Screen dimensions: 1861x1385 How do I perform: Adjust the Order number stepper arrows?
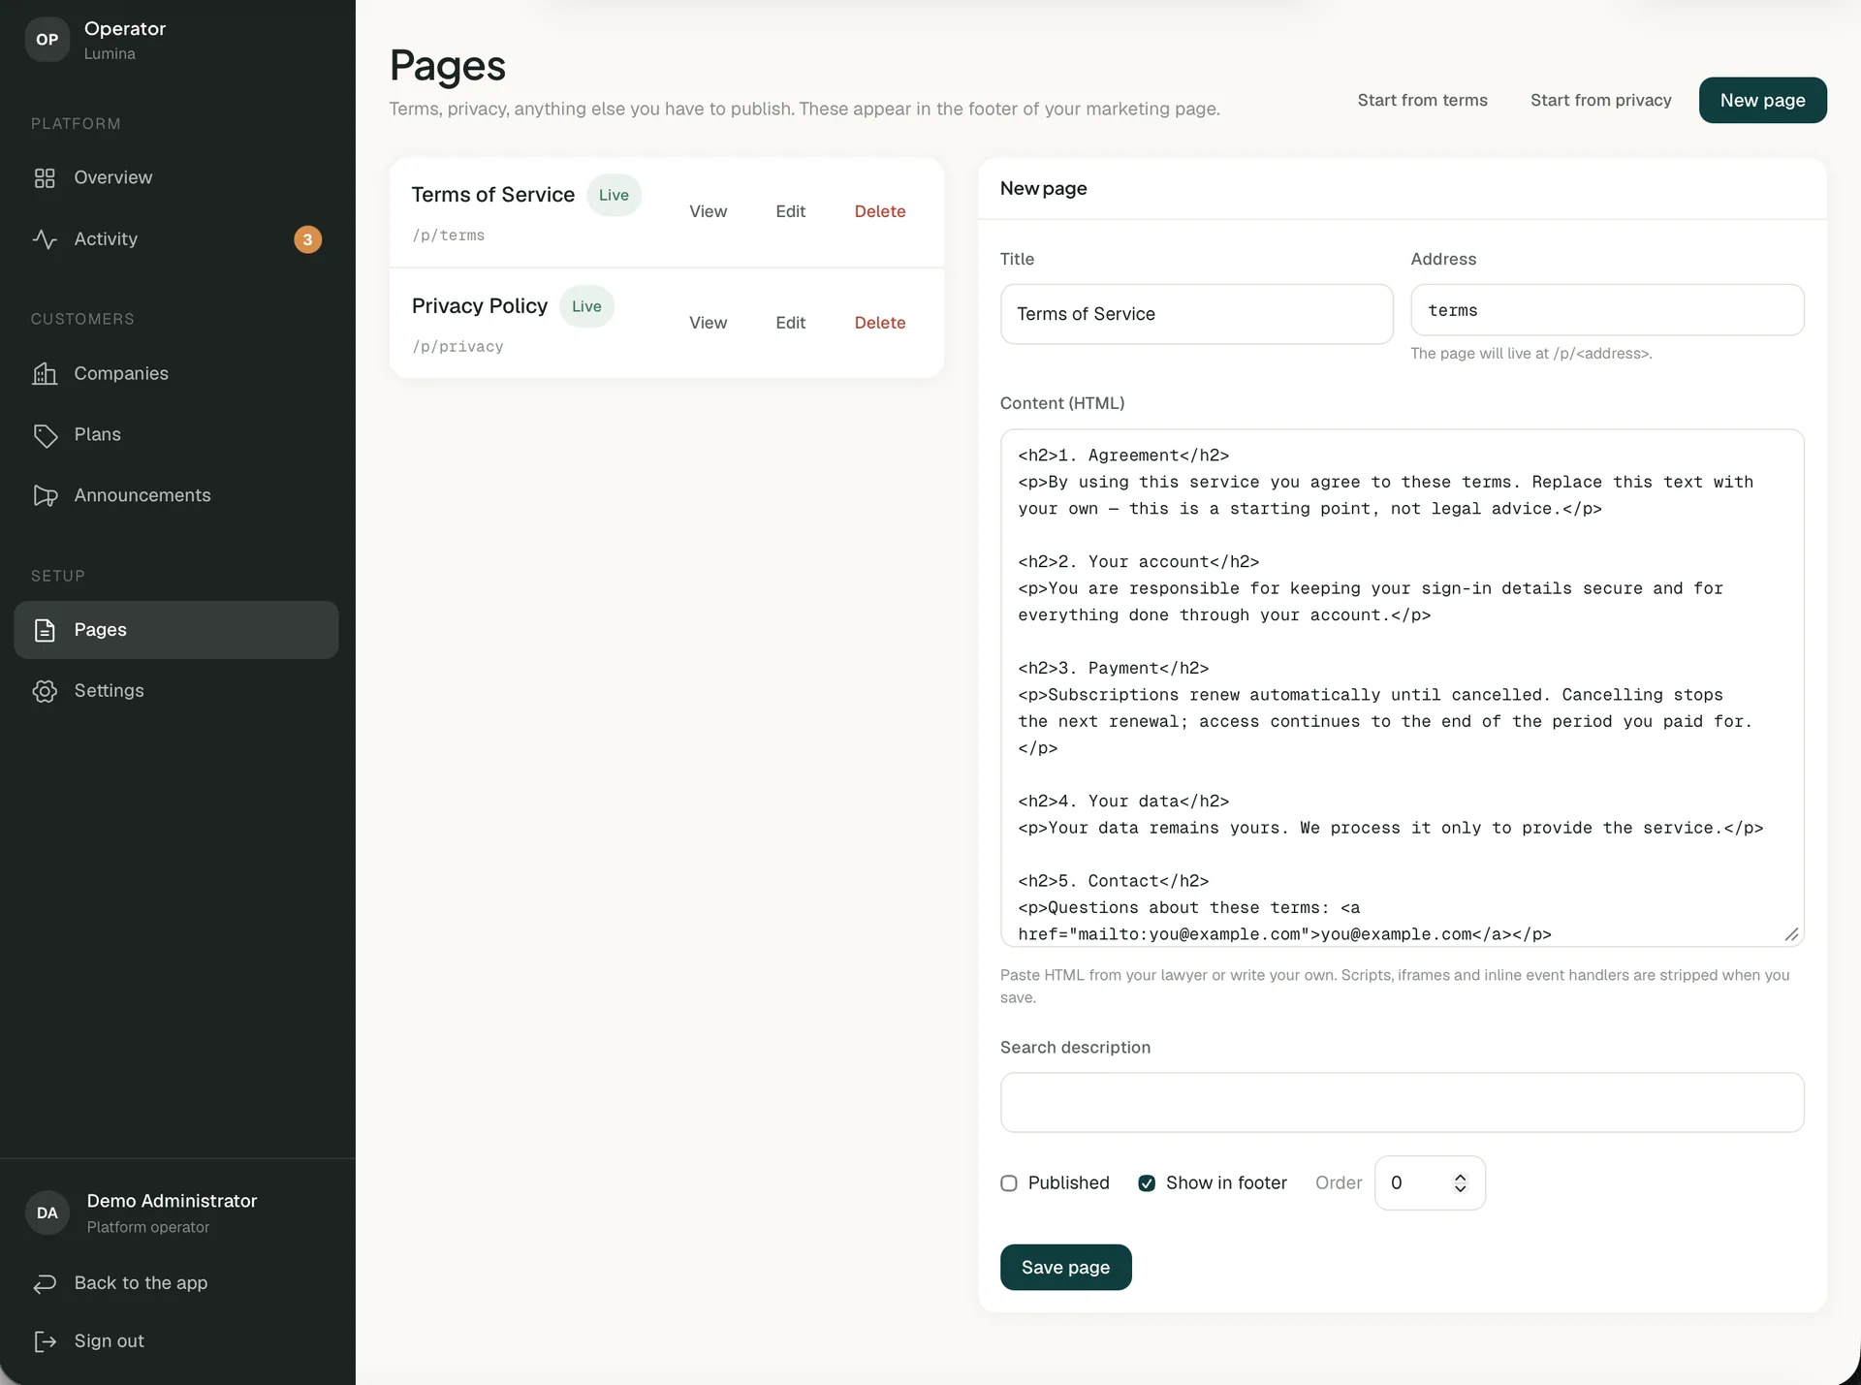coord(1460,1183)
